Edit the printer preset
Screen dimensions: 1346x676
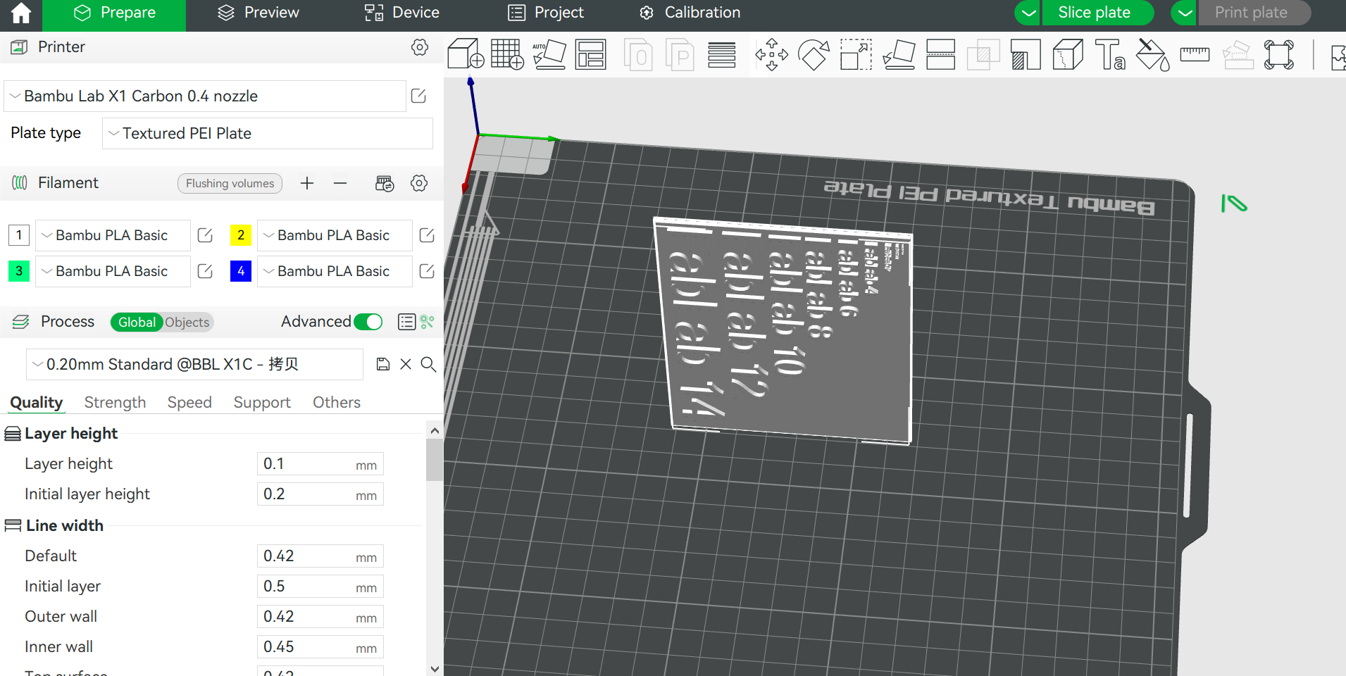[x=418, y=96]
